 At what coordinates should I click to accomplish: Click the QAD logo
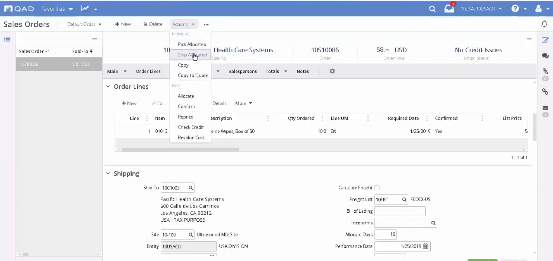(19, 9)
